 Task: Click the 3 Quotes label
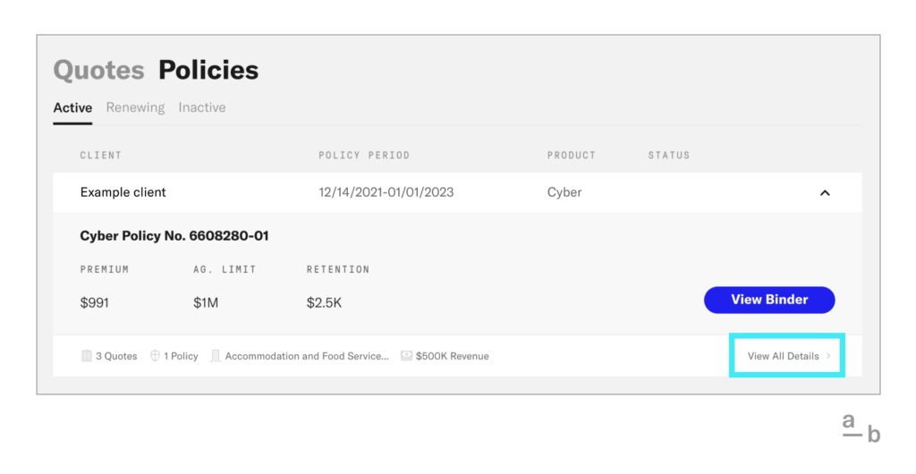point(116,356)
